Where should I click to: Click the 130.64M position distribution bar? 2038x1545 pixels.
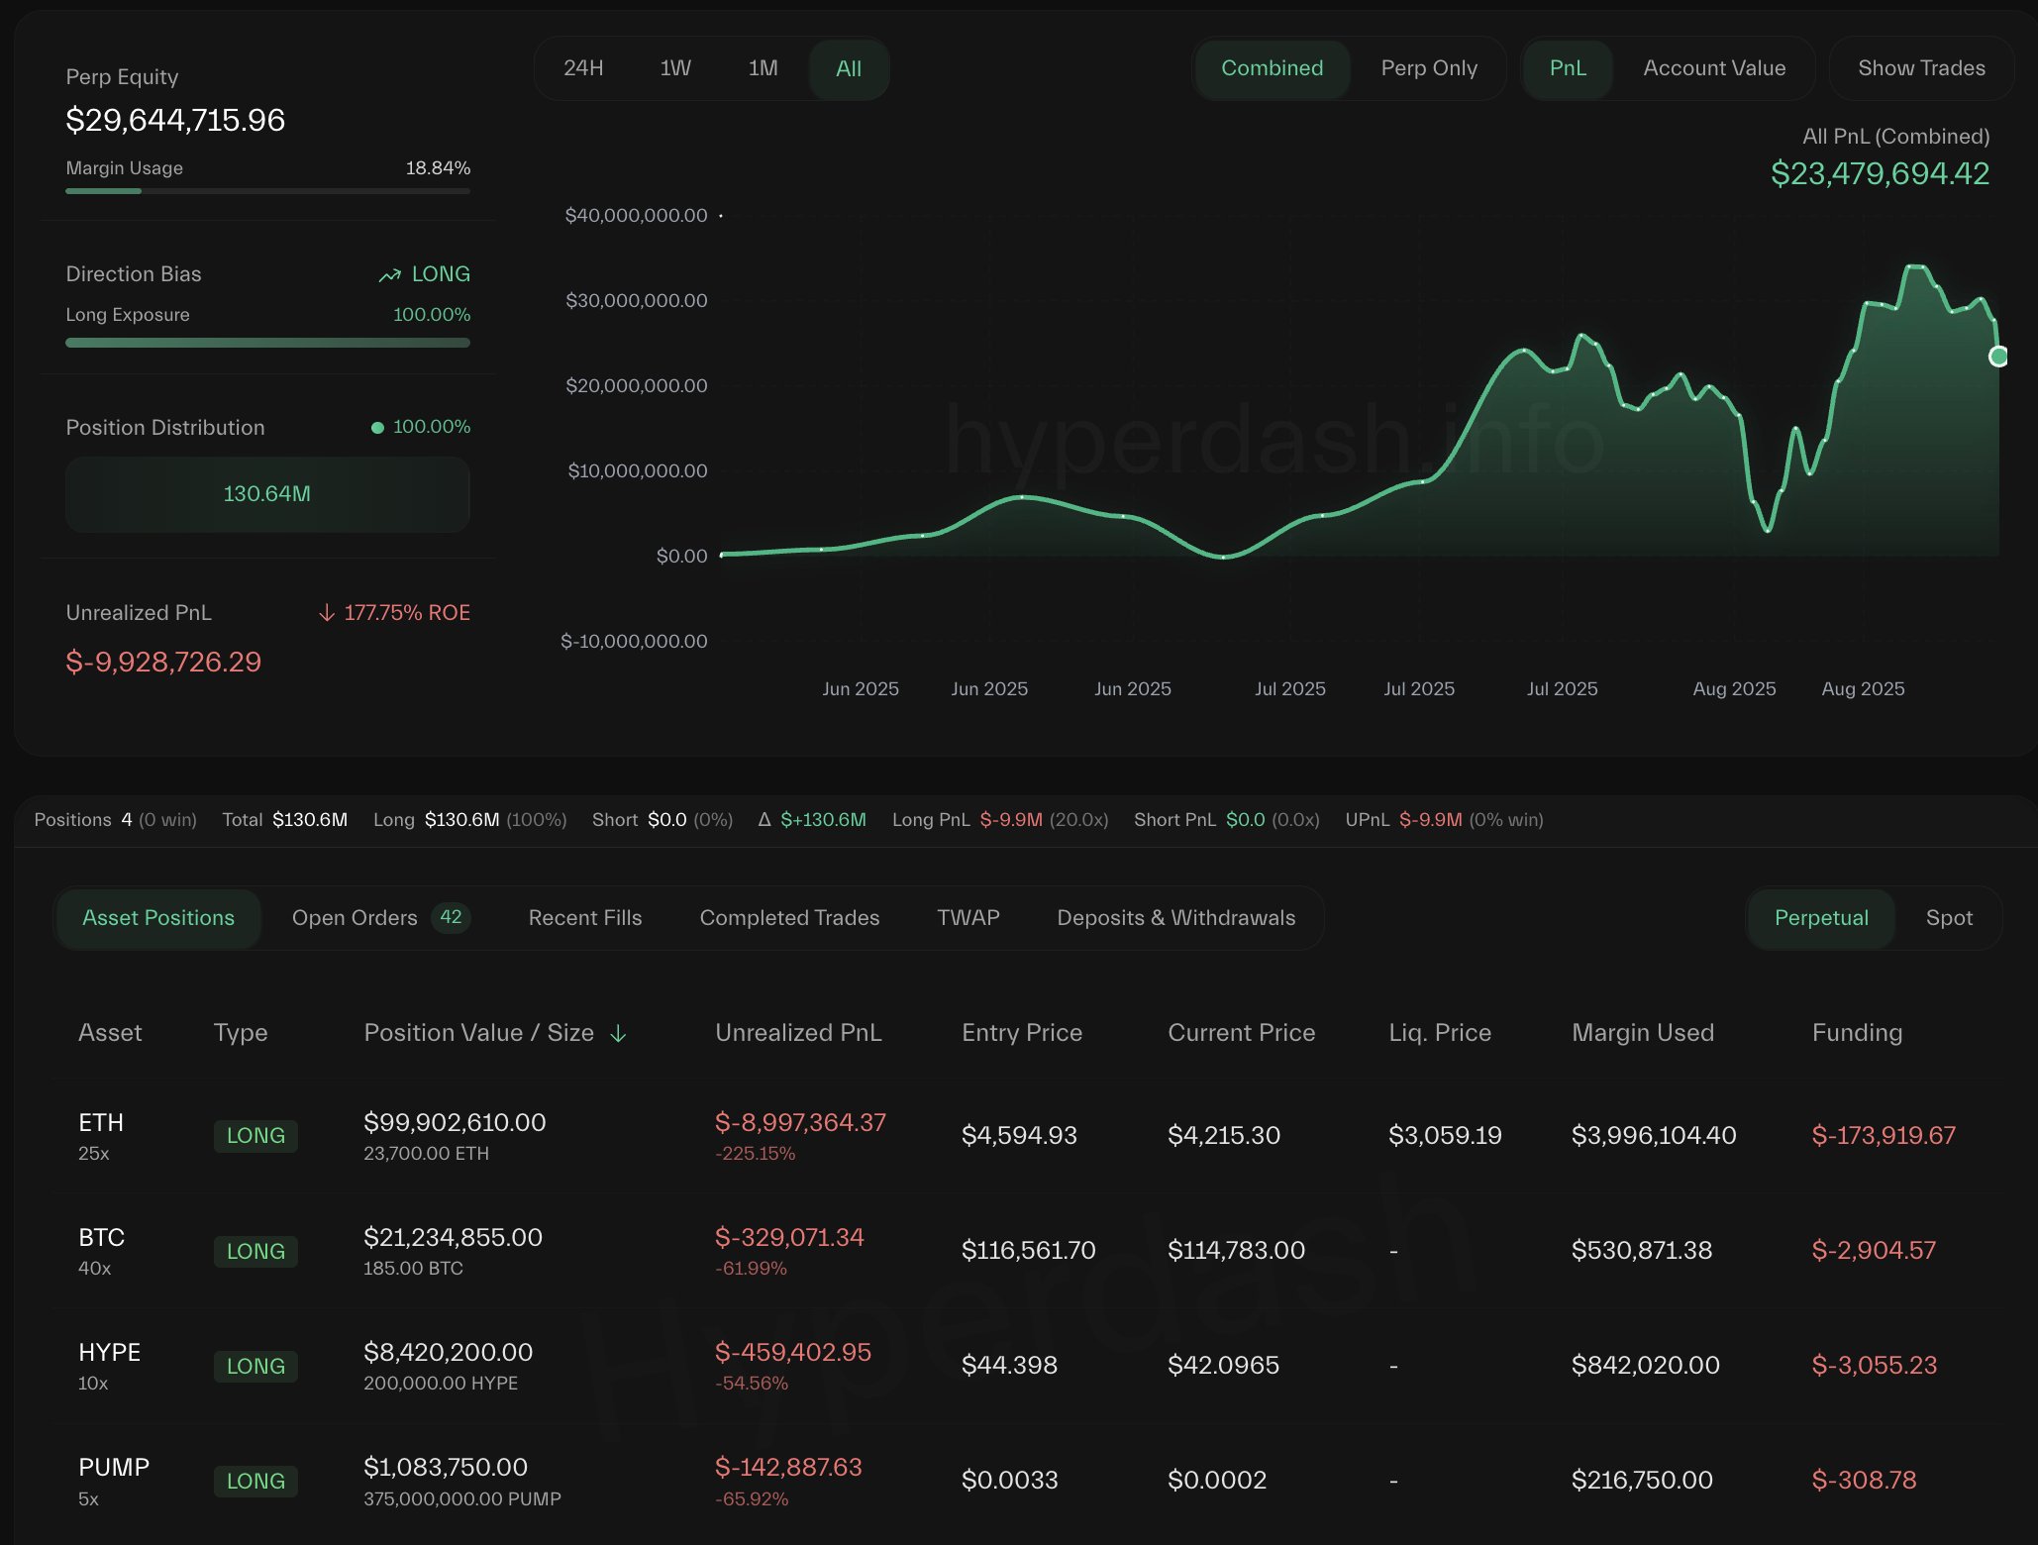point(267,494)
